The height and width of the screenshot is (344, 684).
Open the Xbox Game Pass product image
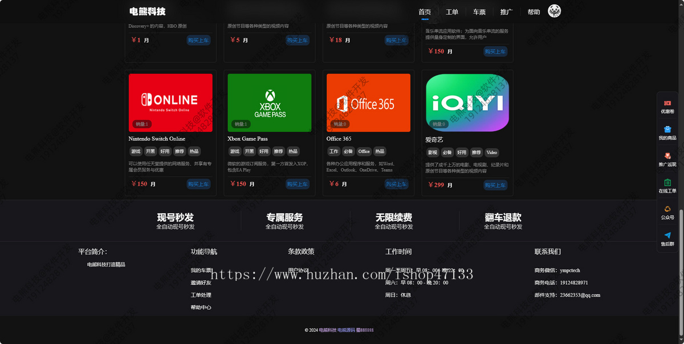[x=270, y=103]
